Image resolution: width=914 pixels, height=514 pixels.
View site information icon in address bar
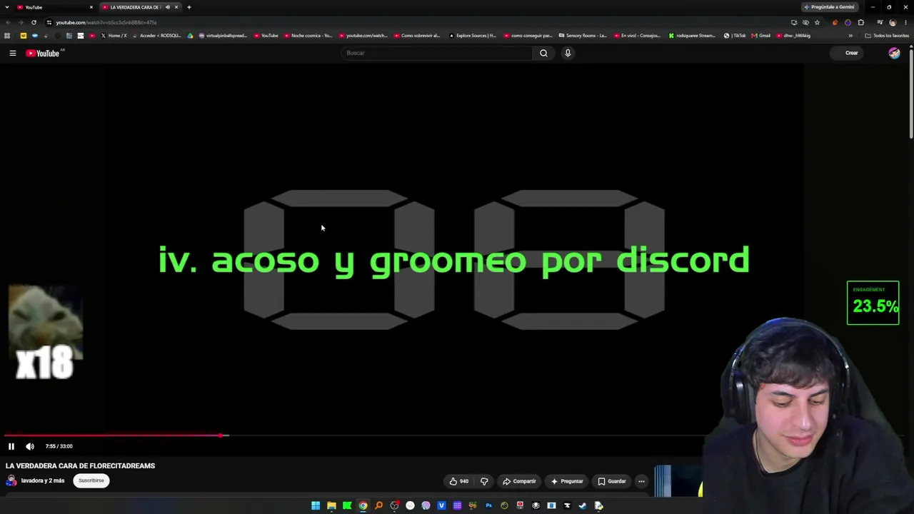coord(49,22)
